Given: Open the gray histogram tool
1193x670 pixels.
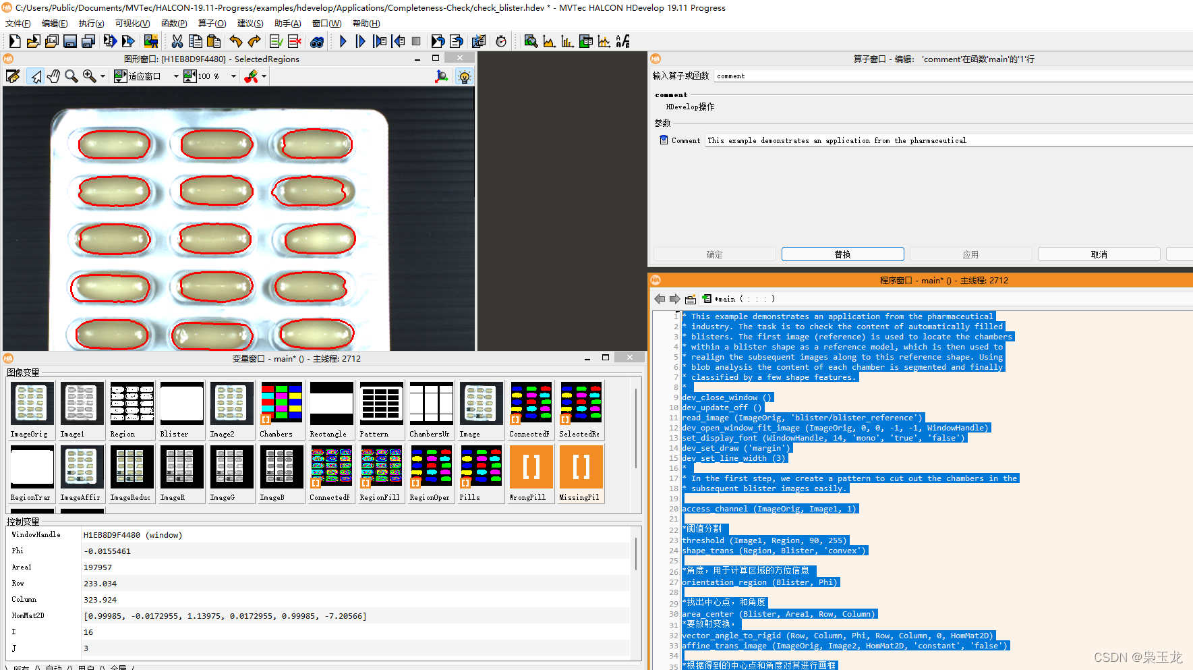Looking at the screenshot, I should click(550, 41).
